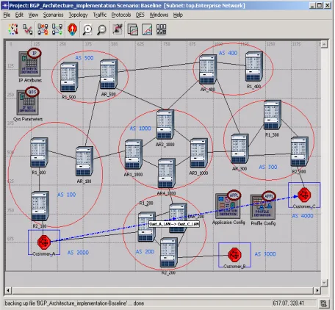Viewport: 335px width, 310px height.
Task: Select the Application Config node
Action: point(228,206)
